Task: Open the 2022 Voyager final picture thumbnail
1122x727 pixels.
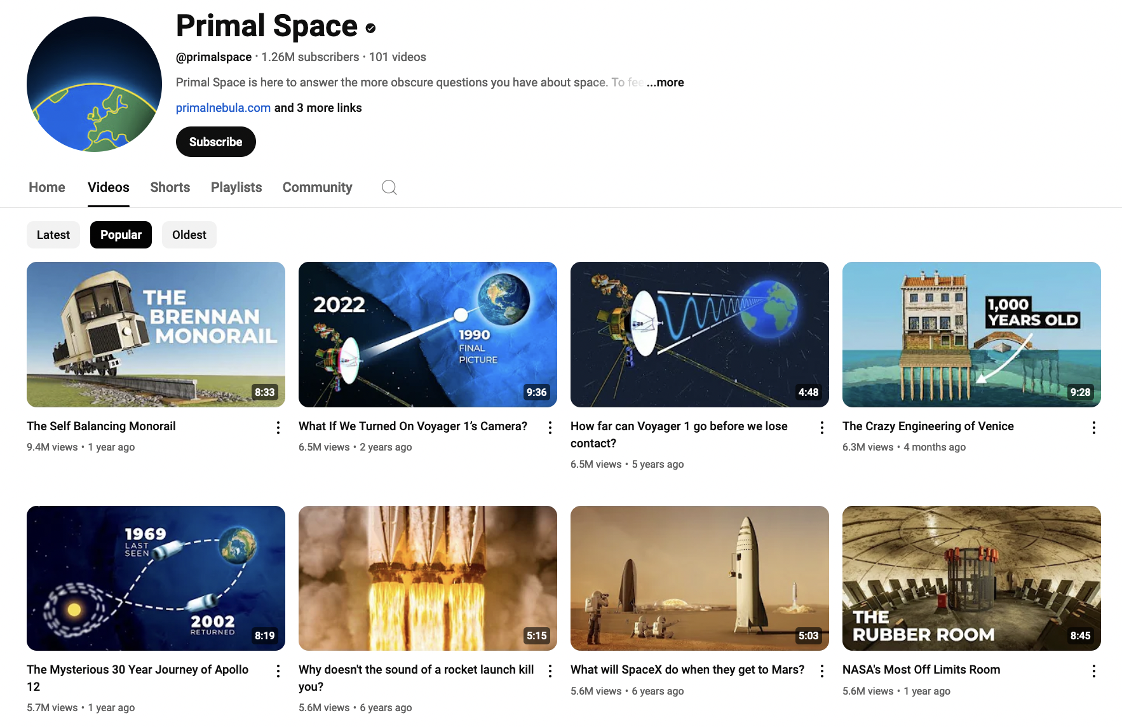Action: tap(428, 334)
